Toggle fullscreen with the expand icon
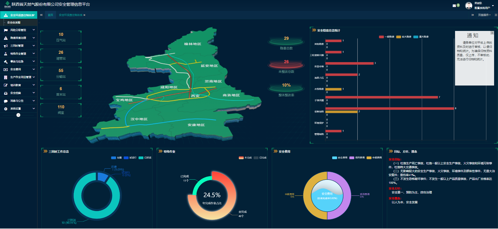This screenshot has width=498, height=229. (x=496, y=15)
